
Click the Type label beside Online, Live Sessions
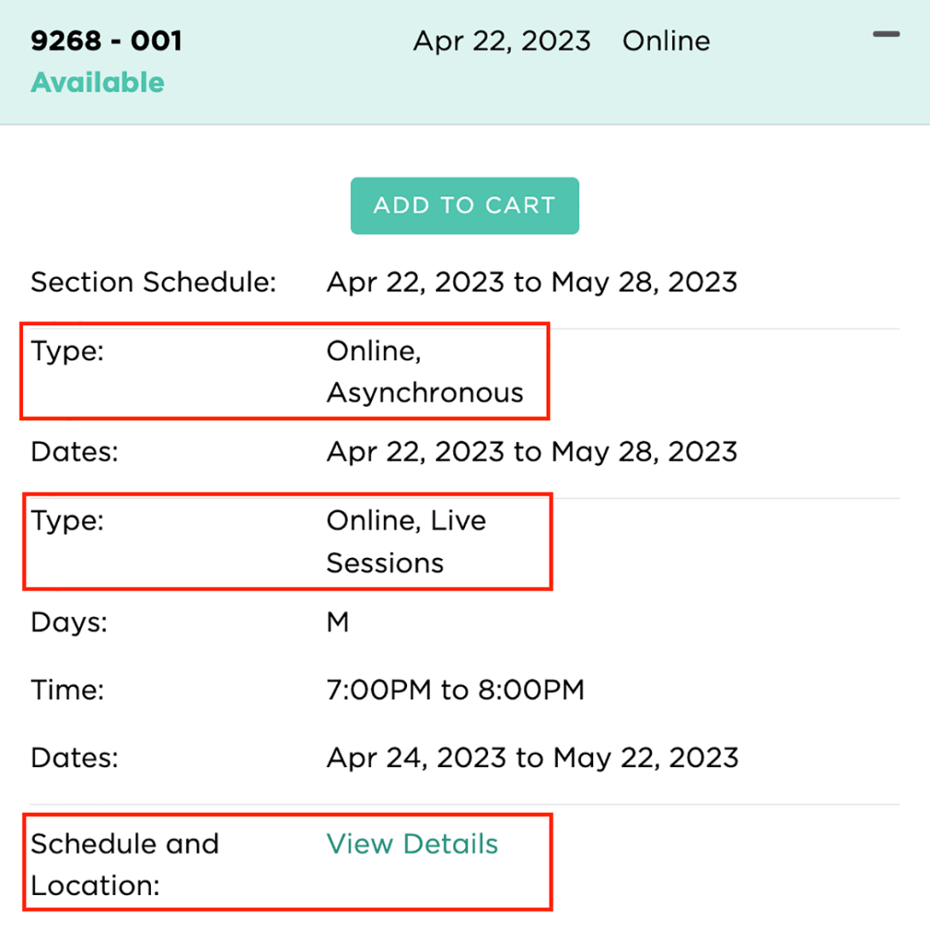click(67, 521)
